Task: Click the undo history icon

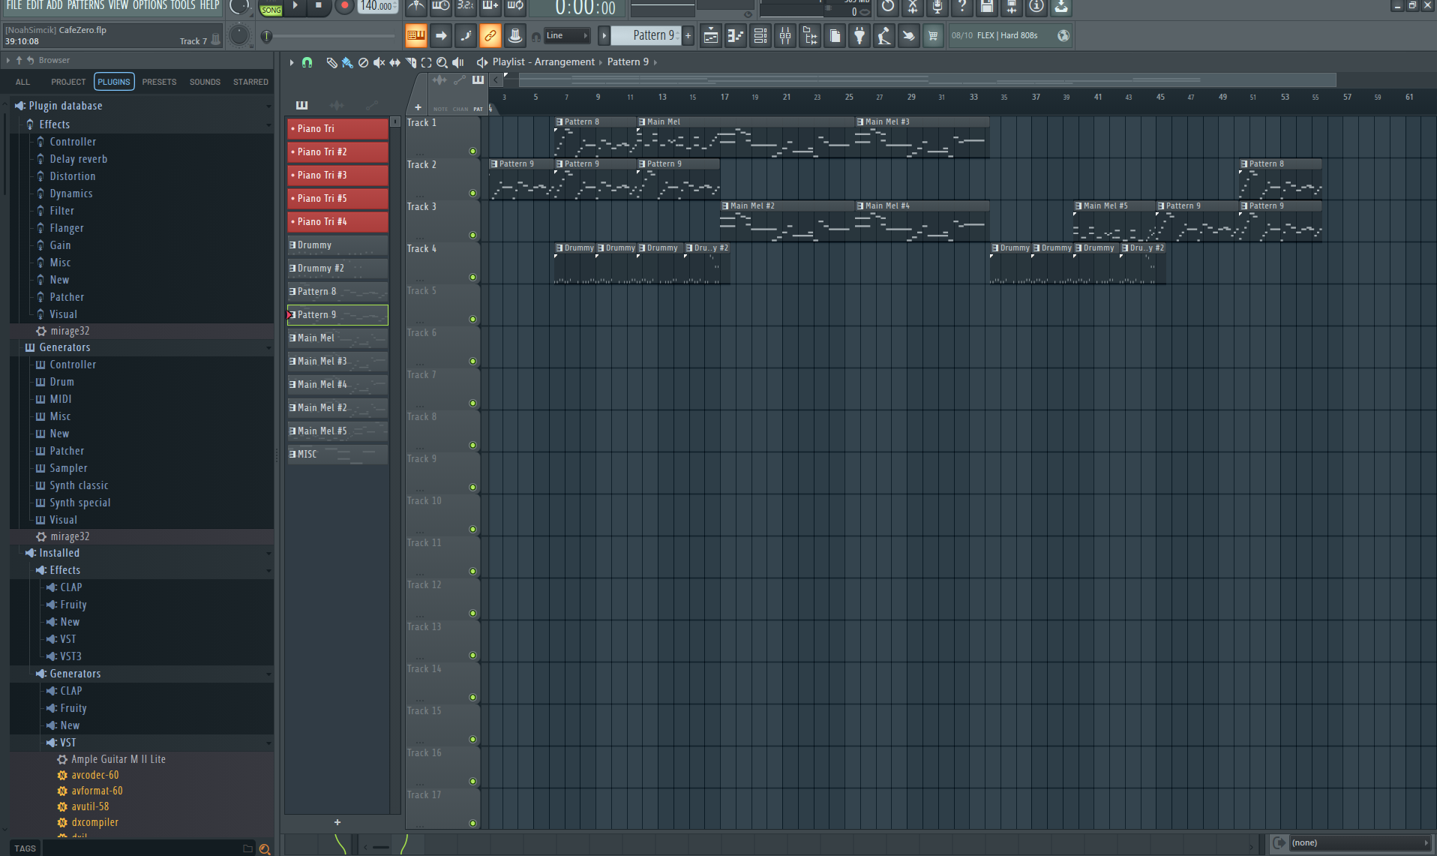Action: tap(888, 7)
